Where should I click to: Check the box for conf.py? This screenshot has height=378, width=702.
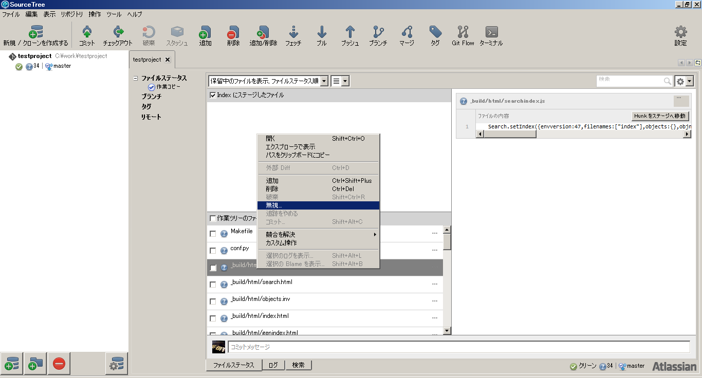point(213,251)
